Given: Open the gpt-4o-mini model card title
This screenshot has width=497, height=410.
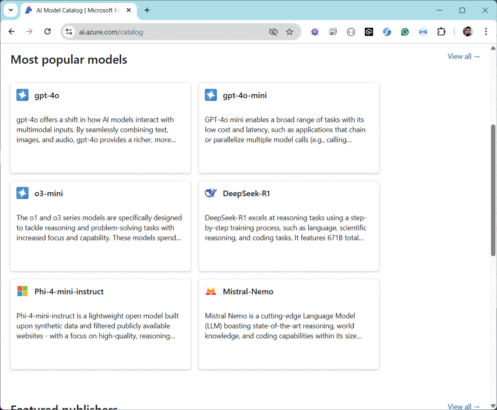Looking at the screenshot, I should tap(245, 95).
